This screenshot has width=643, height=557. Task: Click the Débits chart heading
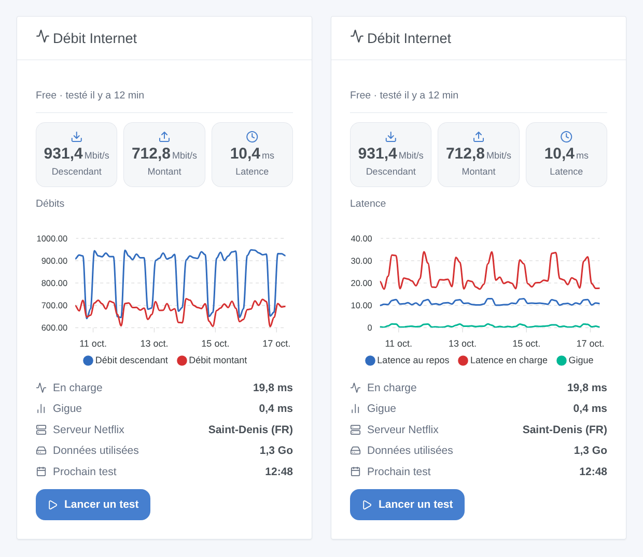tap(50, 204)
